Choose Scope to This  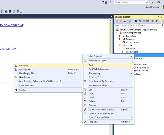[108, 77]
